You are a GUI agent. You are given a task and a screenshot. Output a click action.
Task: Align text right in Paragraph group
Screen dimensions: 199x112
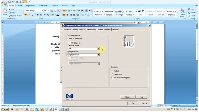click(x=71, y=15)
